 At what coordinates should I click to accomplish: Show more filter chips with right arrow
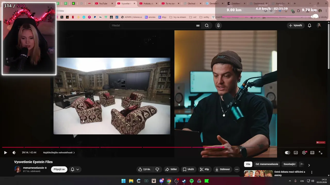click(309, 165)
